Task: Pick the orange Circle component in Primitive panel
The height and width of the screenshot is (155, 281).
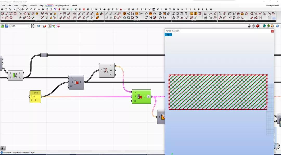Action: coord(124,14)
